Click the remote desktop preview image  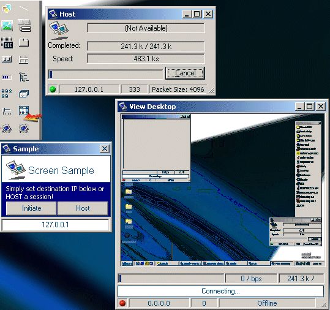coord(222,190)
